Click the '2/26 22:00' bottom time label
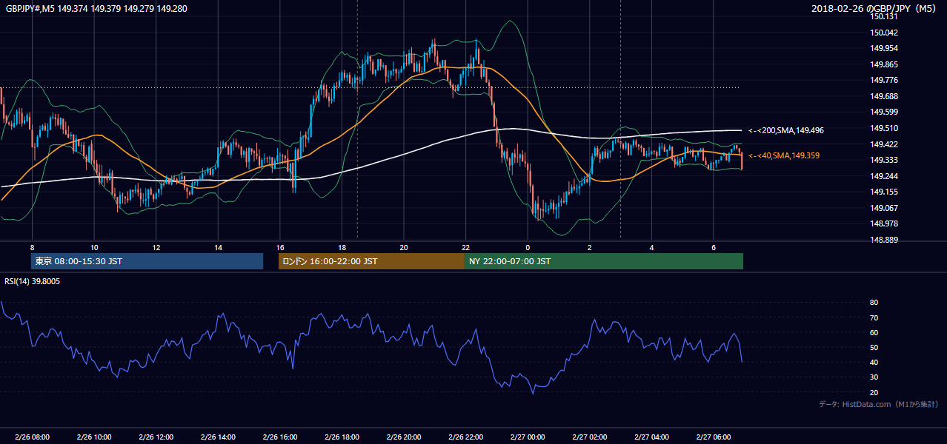The image size is (947, 444). coord(465,437)
